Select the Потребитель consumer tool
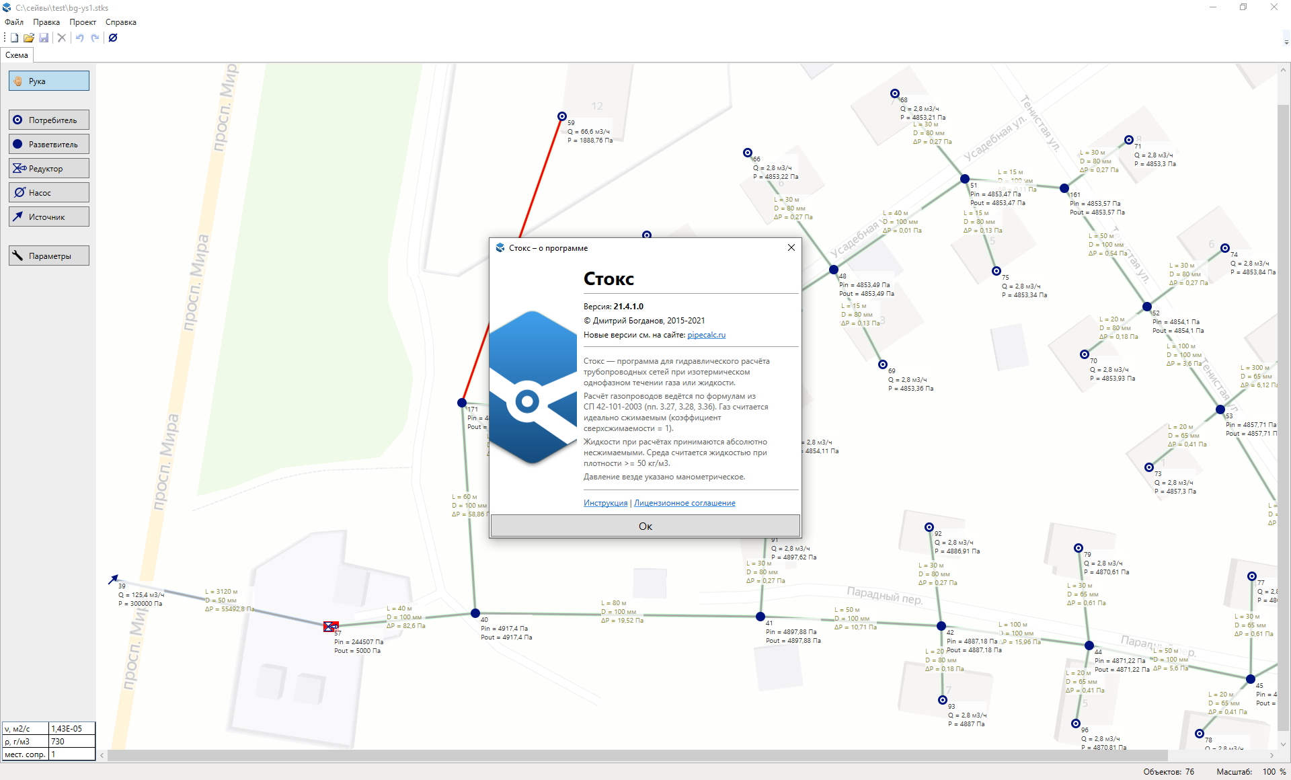Viewport: 1291px width, 780px height. [48, 120]
